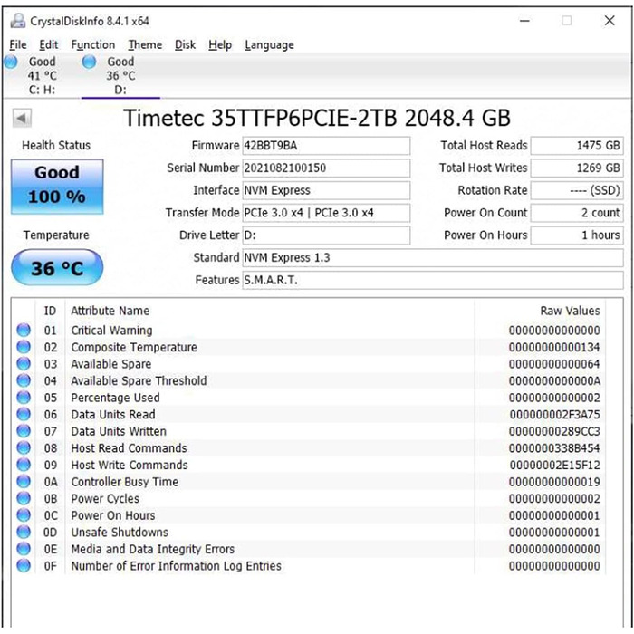Click the status orb for Critical Warning
634x634 pixels.
[x=24, y=330]
